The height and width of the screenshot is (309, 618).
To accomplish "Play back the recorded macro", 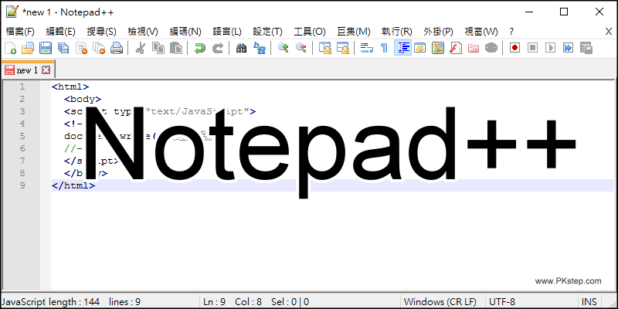I will tap(550, 48).
